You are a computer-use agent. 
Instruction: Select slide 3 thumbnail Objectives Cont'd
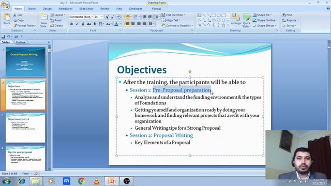coord(25,128)
